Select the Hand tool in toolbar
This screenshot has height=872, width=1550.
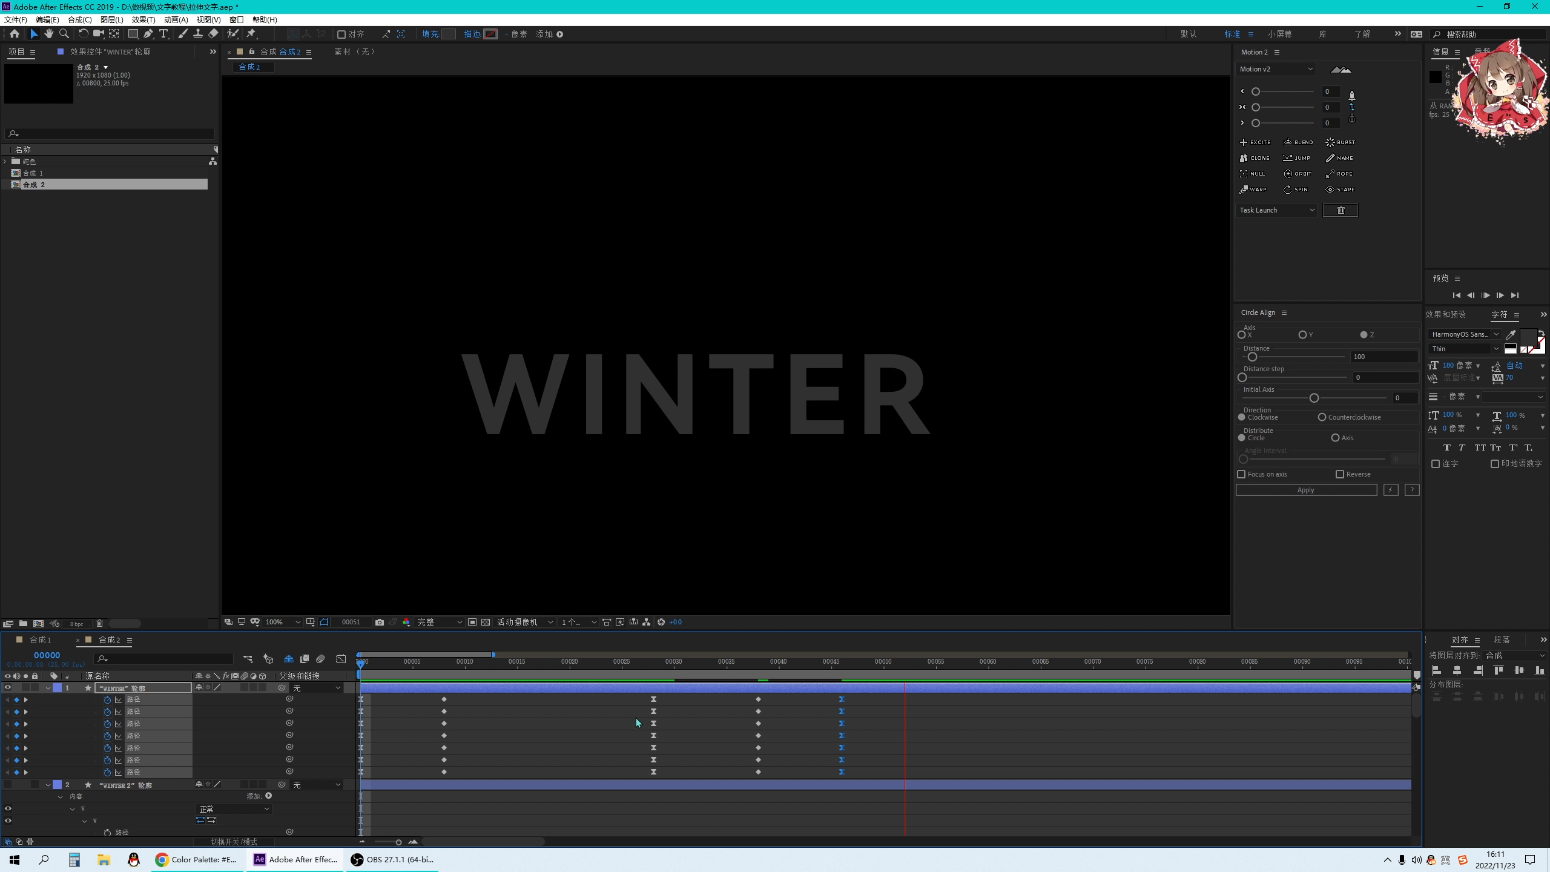pyautogui.click(x=49, y=34)
